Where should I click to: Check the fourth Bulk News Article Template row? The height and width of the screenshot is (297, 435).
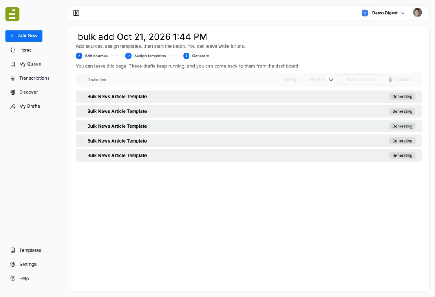click(82, 141)
